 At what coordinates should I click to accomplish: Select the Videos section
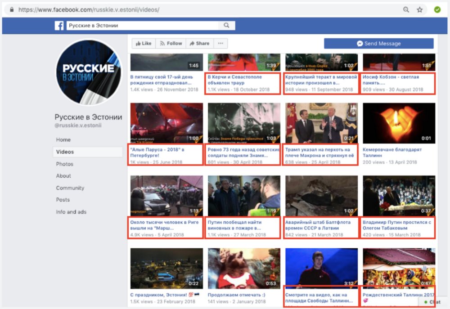(x=88, y=152)
